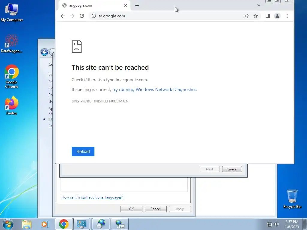The image size is (307, 230).
Task: Click Apply in the language dialog
Action: [x=180, y=209]
